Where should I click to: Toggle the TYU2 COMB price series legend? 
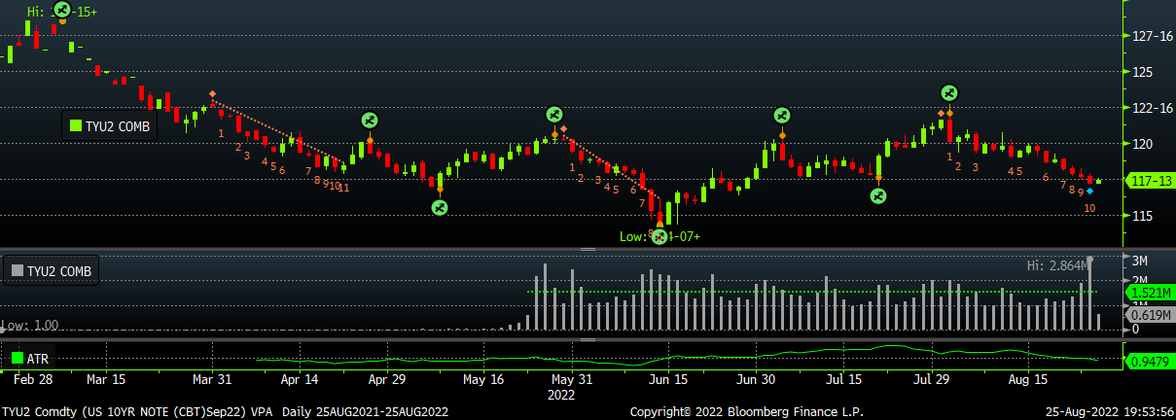pyautogui.click(x=107, y=124)
